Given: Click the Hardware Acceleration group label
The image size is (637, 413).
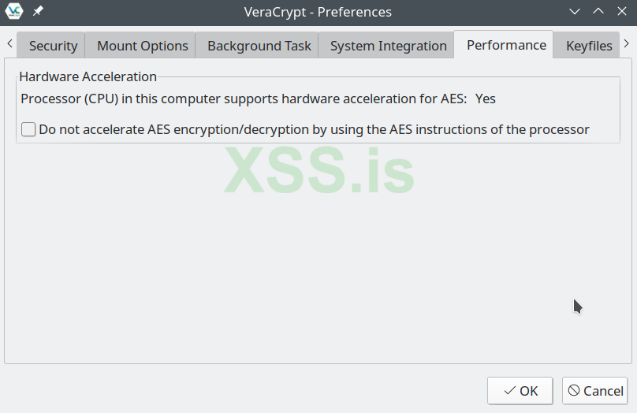Looking at the screenshot, I should 88,76.
